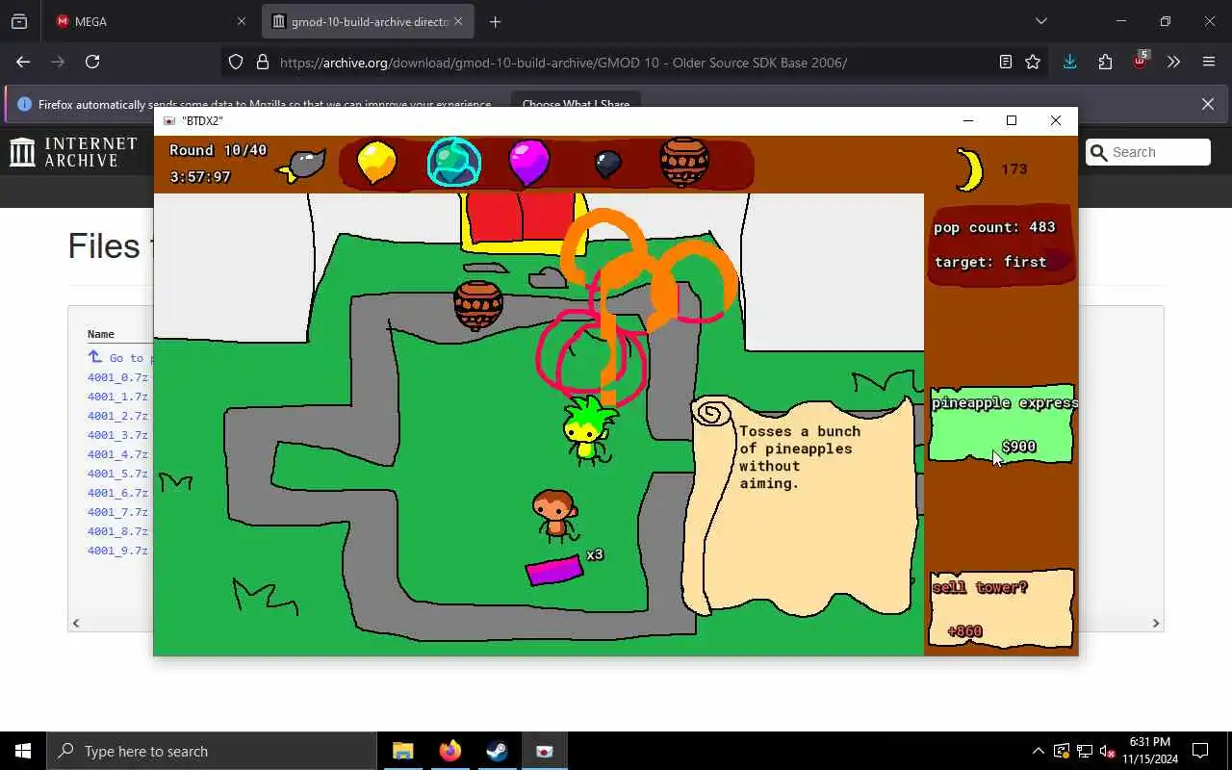Image resolution: width=1232 pixels, height=770 pixels.
Task: Open the taskbar clock showing 6:31 PM
Action: 1150,751
